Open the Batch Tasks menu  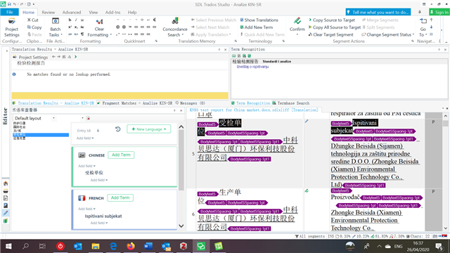(x=55, y=27)
